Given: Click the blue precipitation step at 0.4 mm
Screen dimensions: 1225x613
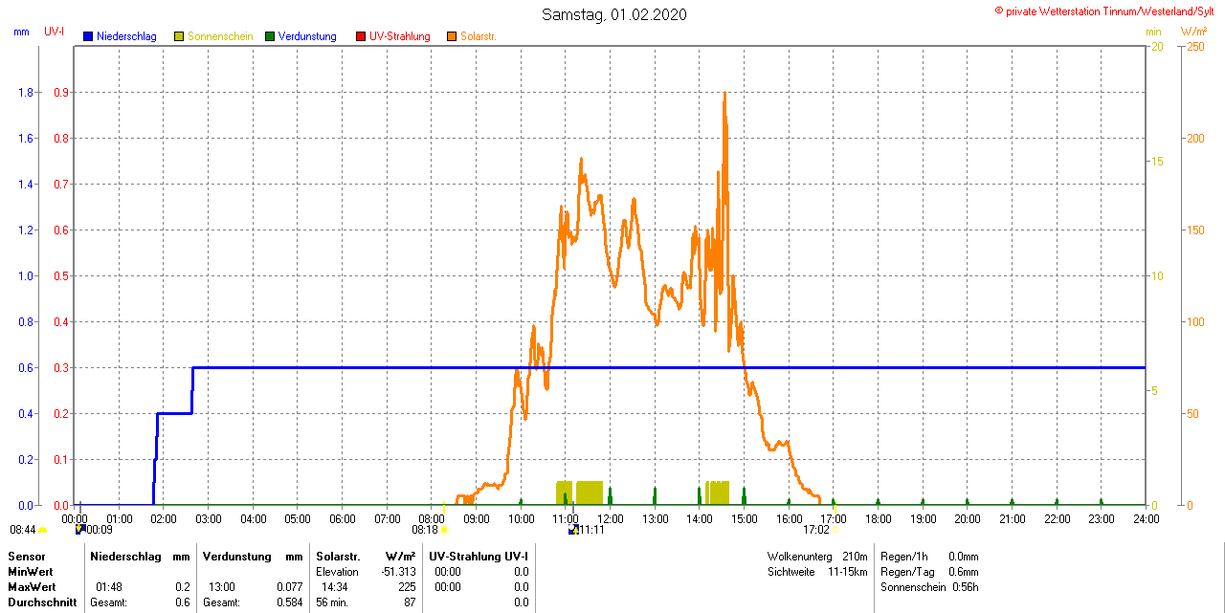Looking at the screenshot, I should click(x=175, y=413).
